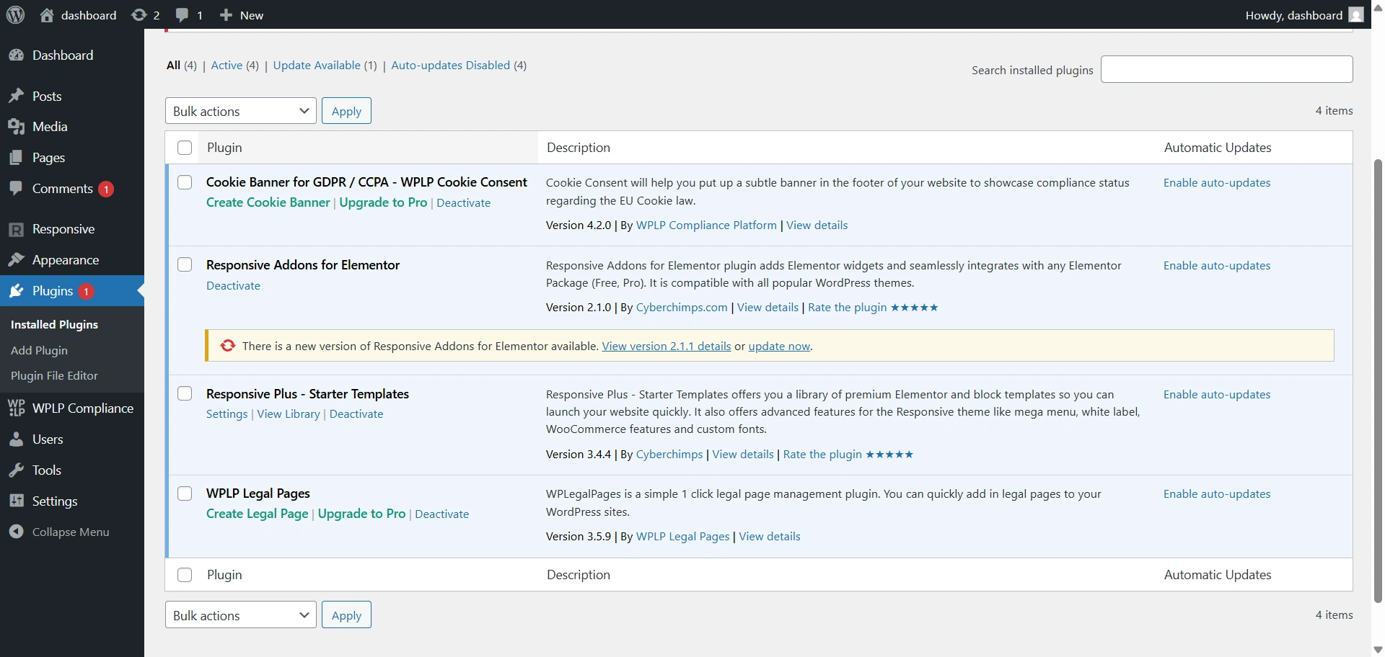Click the Search installed plugins field
Image resolution: width=1385 pixels, height=657 pixels.
pyautogui.click(x=1226, y=69)
